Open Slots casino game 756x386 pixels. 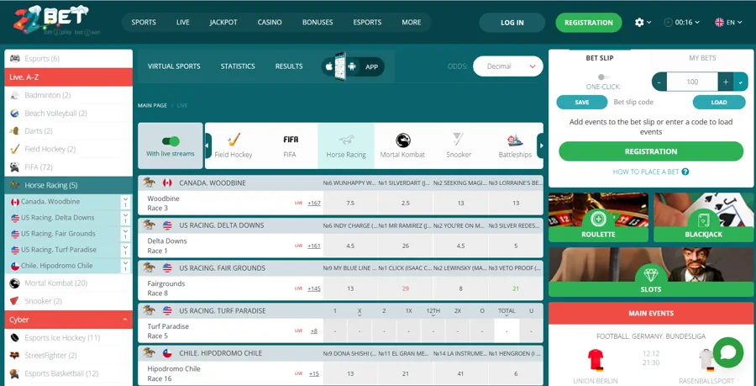pyautogui.click(x=651, y=272)
